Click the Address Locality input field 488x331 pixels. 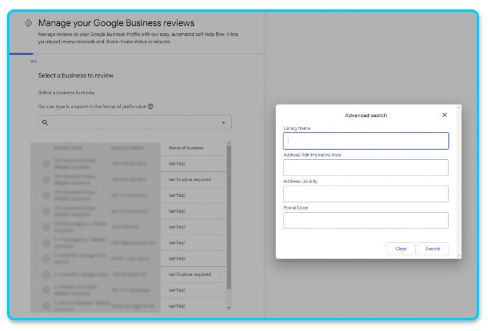(366, 194)
